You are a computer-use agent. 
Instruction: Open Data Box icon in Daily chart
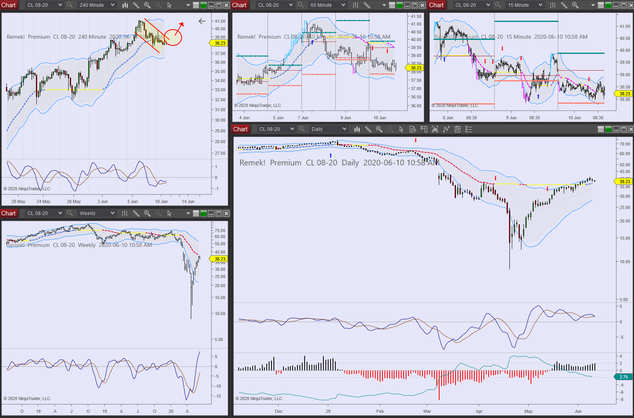[413, 129]
